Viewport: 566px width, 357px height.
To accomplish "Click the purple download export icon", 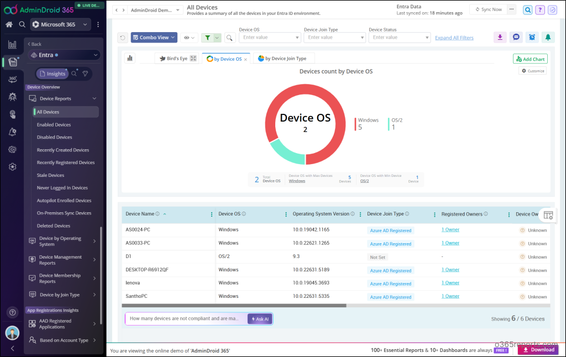I will click(500, 37).
